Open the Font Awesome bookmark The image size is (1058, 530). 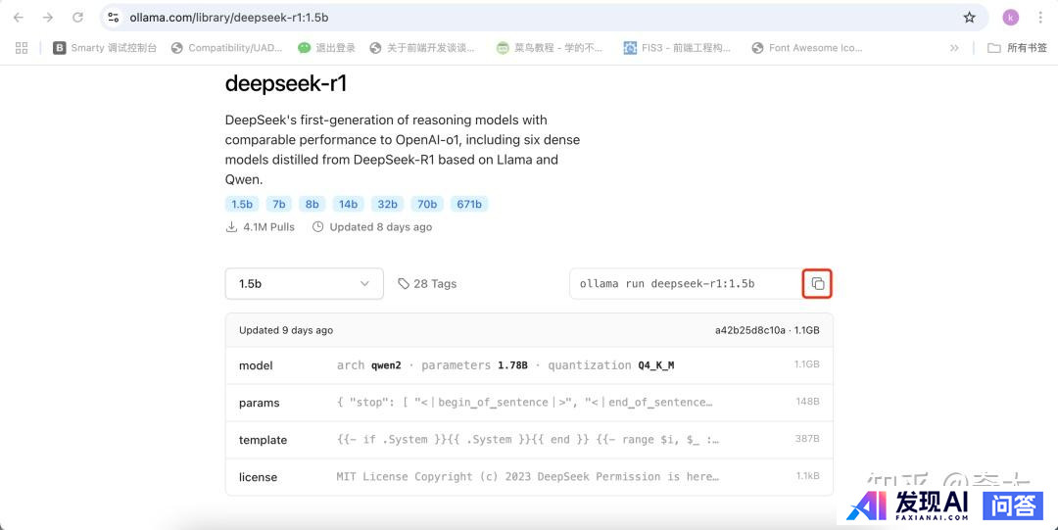click(807, 48)
